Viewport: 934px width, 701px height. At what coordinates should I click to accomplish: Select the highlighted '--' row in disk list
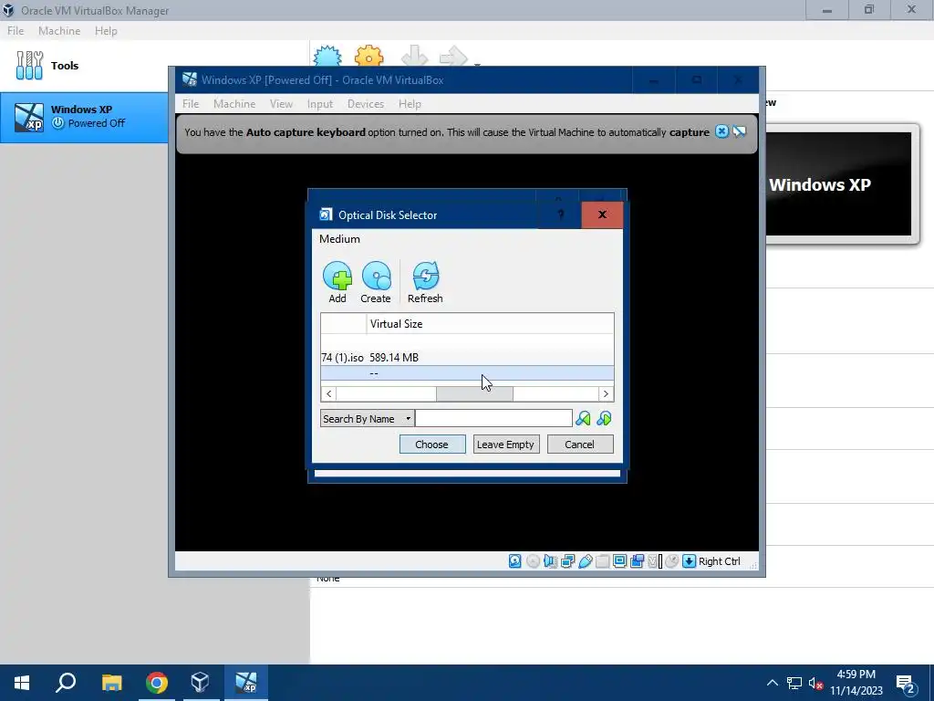click(467, 373)
